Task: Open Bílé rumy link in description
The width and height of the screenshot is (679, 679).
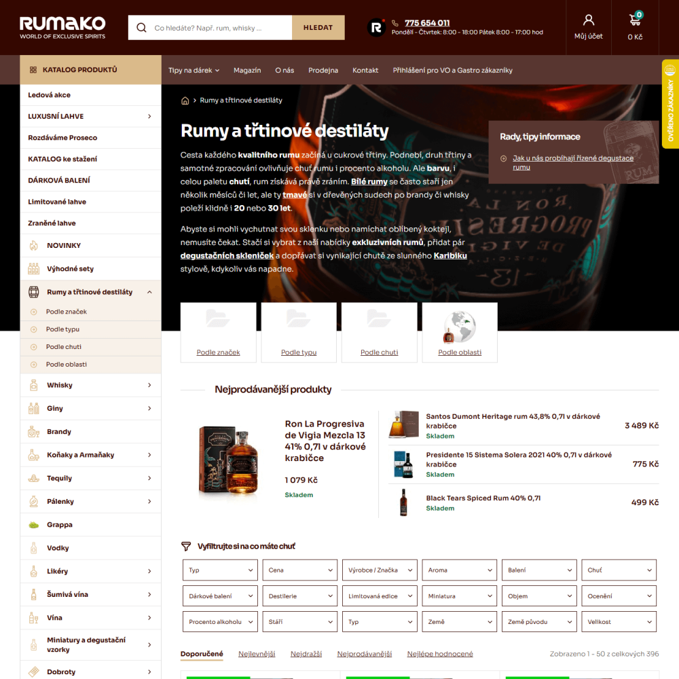Action: (369, 181)
